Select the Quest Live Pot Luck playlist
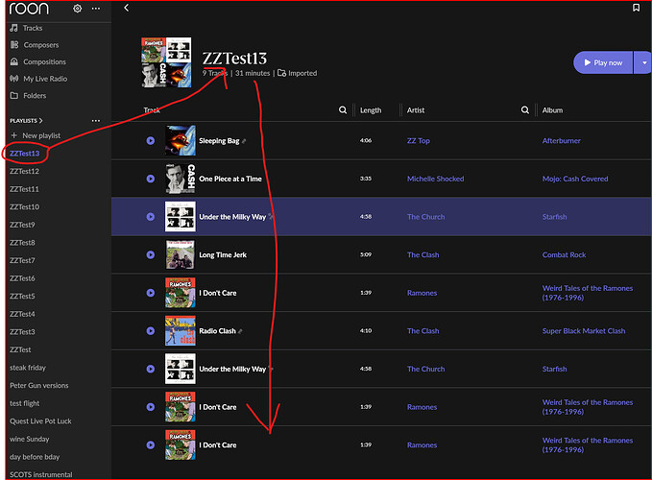The width and height of the screenshot is (652, 480). [x=40, y=421]
